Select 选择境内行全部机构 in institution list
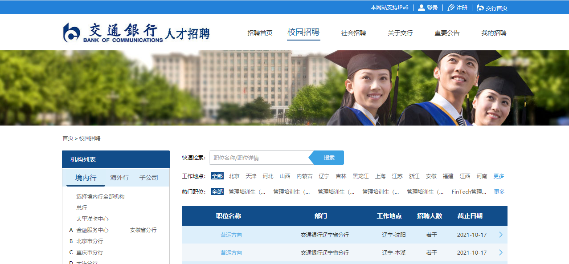The width and height of the screenshot is (569, 264). coord(100,197)
